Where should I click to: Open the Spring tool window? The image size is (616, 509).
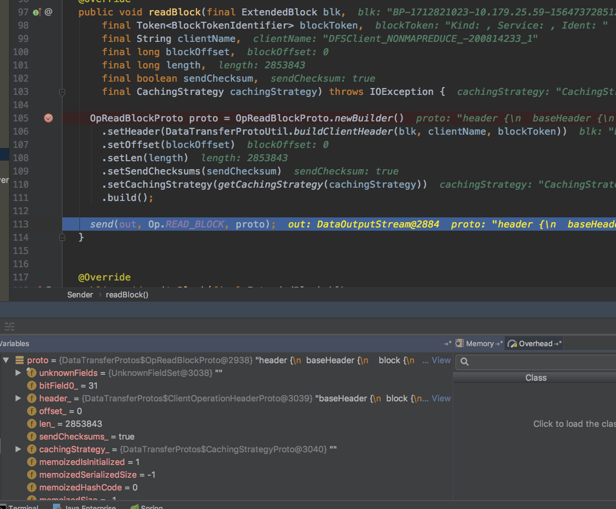[146, 506]
